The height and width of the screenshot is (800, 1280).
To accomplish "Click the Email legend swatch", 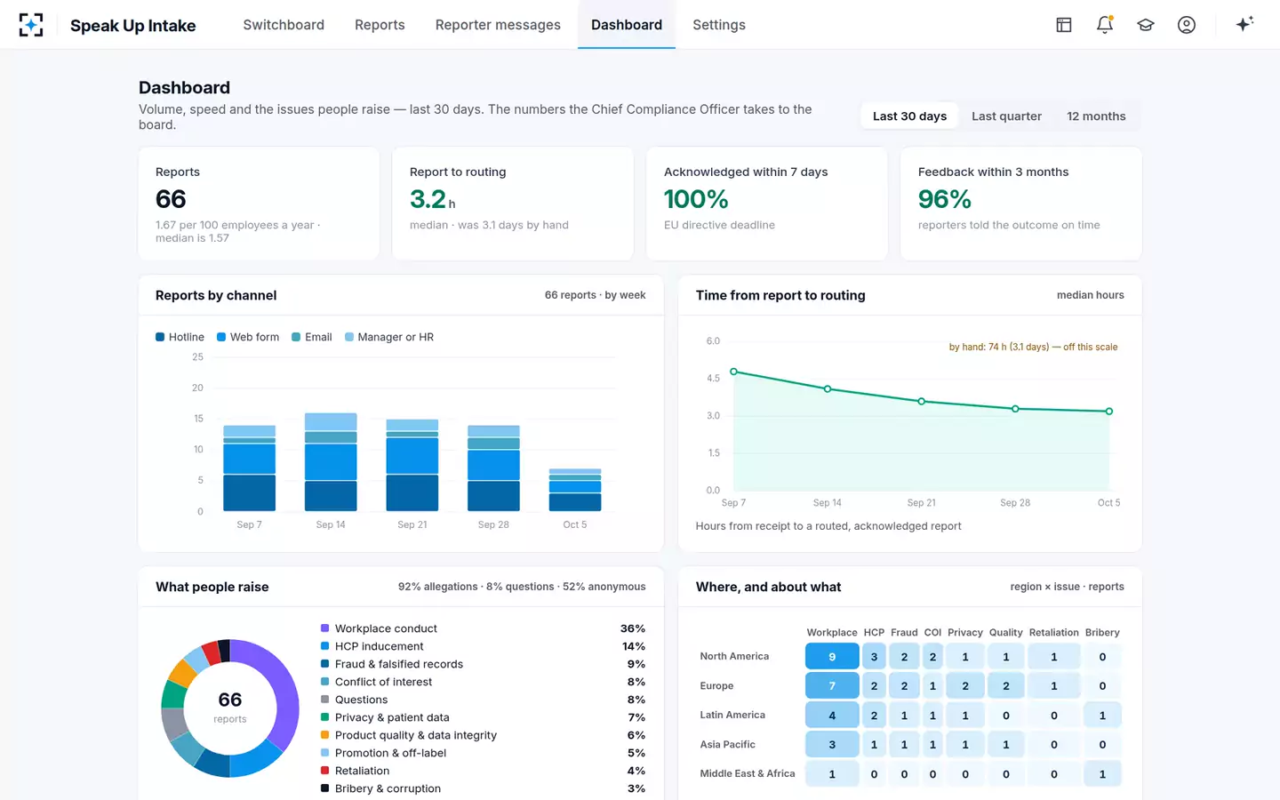I will [296, 337].
